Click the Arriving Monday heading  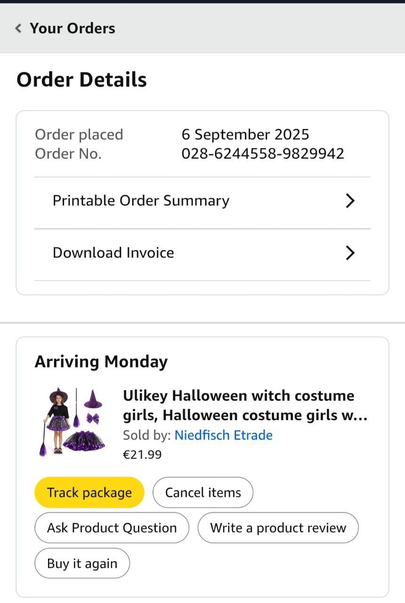(101, 362)
